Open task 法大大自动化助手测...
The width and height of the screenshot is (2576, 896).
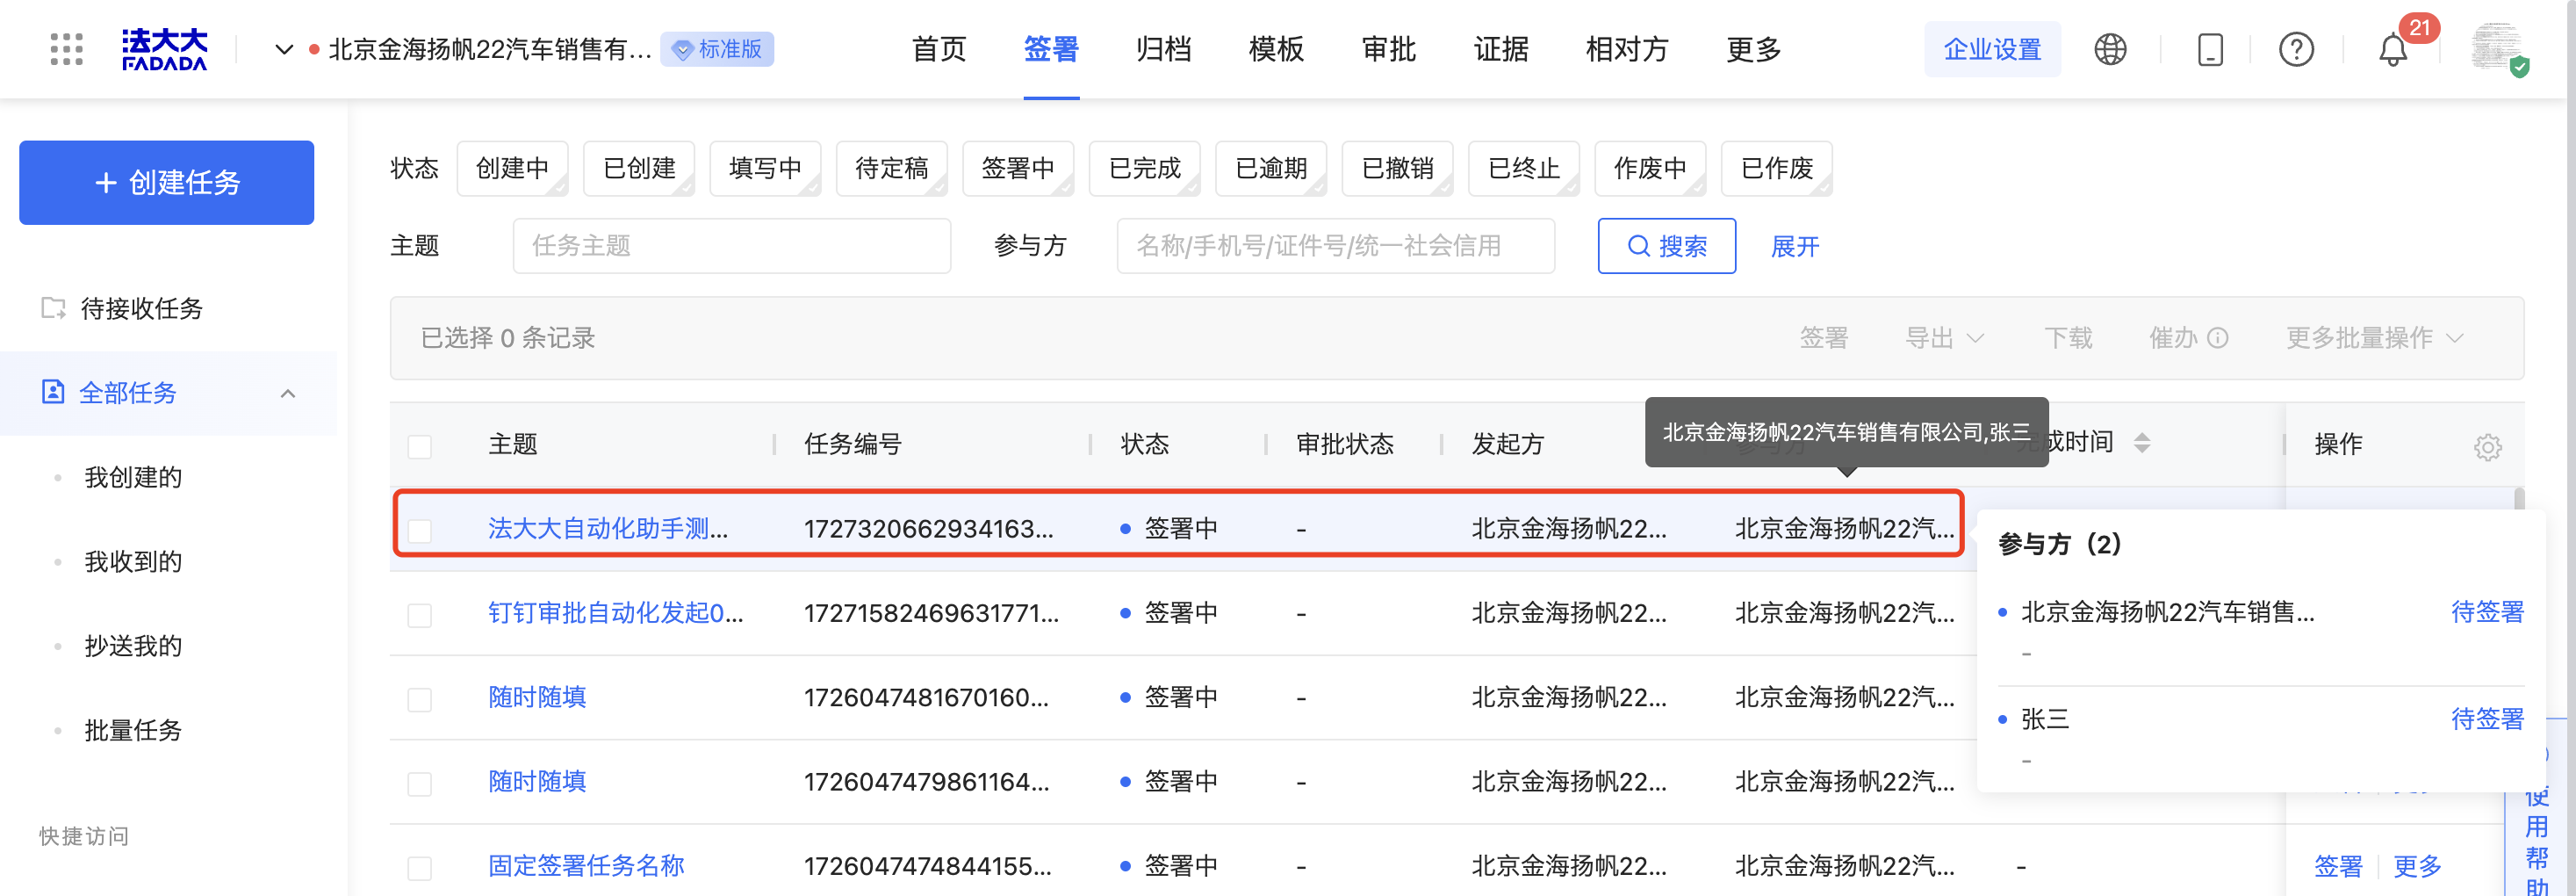click(608, 528)
